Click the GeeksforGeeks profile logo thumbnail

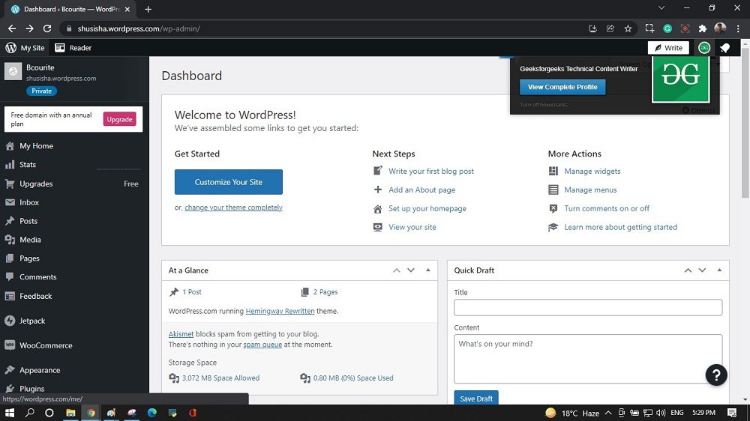point(680,78)
